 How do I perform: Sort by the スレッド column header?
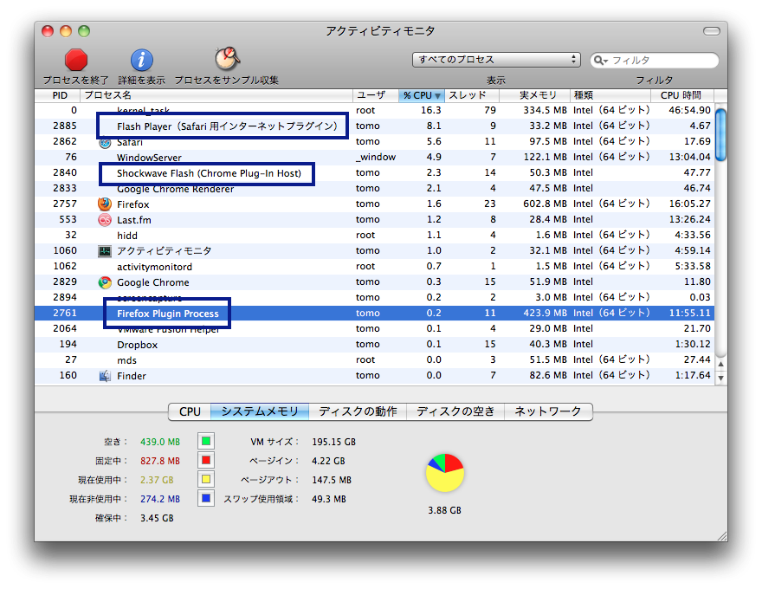[x=471, y=95]
